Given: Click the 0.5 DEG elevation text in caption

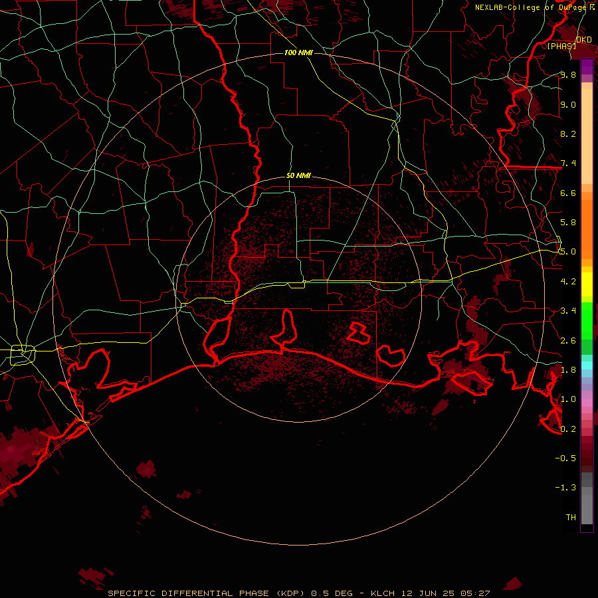Looking at the screenshot, I should point(332,593).
